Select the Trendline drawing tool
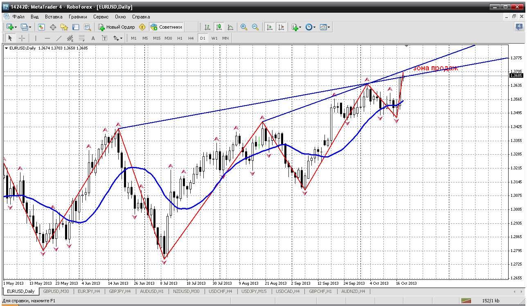The image size is (527, 306). point(59,38)
